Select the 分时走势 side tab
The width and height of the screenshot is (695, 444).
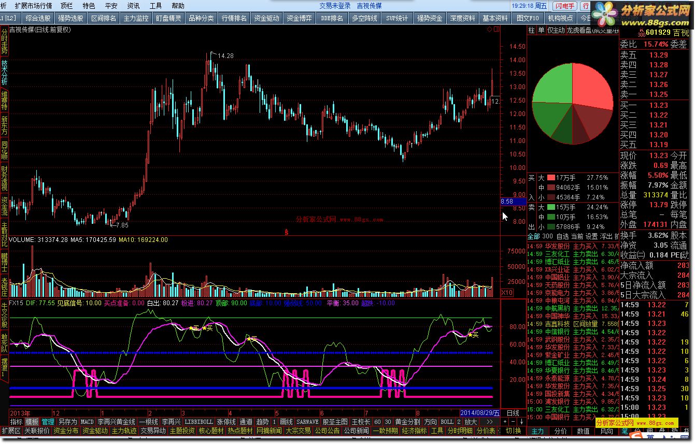click(x=5, y=41)
